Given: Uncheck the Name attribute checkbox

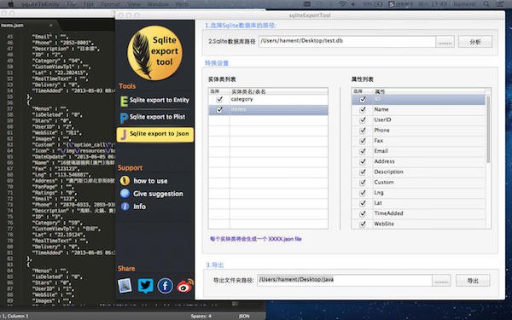Looking at the screenshot, I should pos(363,110).
